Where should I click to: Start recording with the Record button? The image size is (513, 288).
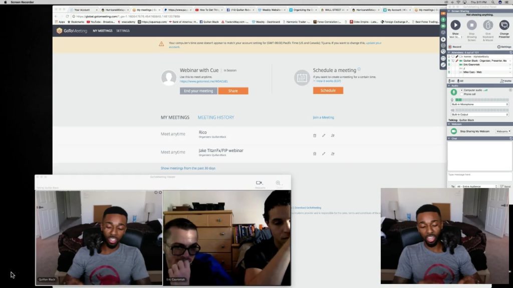pyautogui.click(x=455, y=46)
